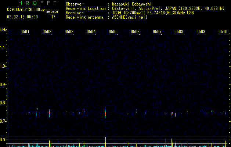Click the 0503 time marker
The width and height of the screenshot is (231, 147).
click(x=69, y=32)
